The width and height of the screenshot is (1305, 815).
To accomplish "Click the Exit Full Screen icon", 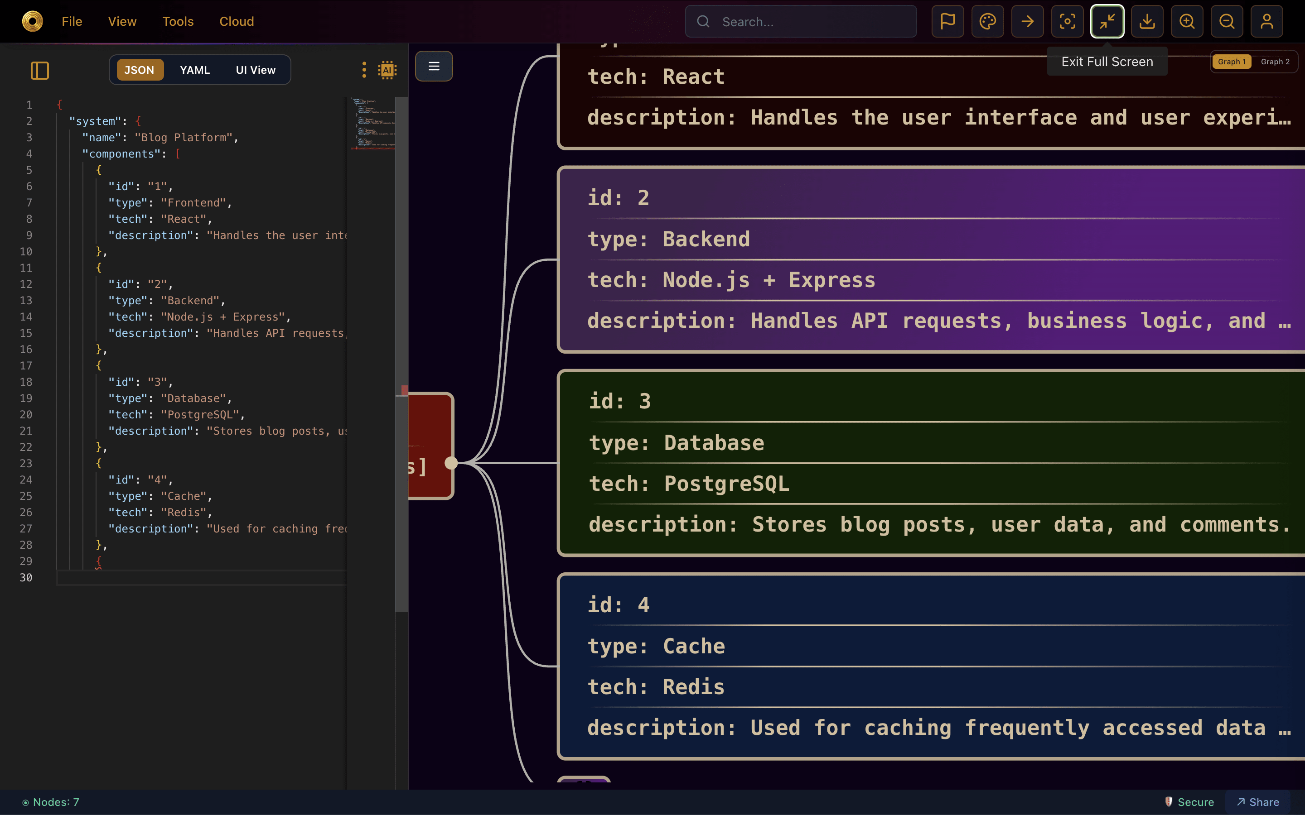I will click(1107, 22).
